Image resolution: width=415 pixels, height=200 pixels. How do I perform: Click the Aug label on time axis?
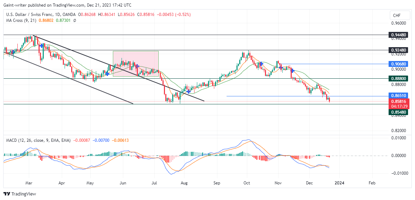pos(184,183)
